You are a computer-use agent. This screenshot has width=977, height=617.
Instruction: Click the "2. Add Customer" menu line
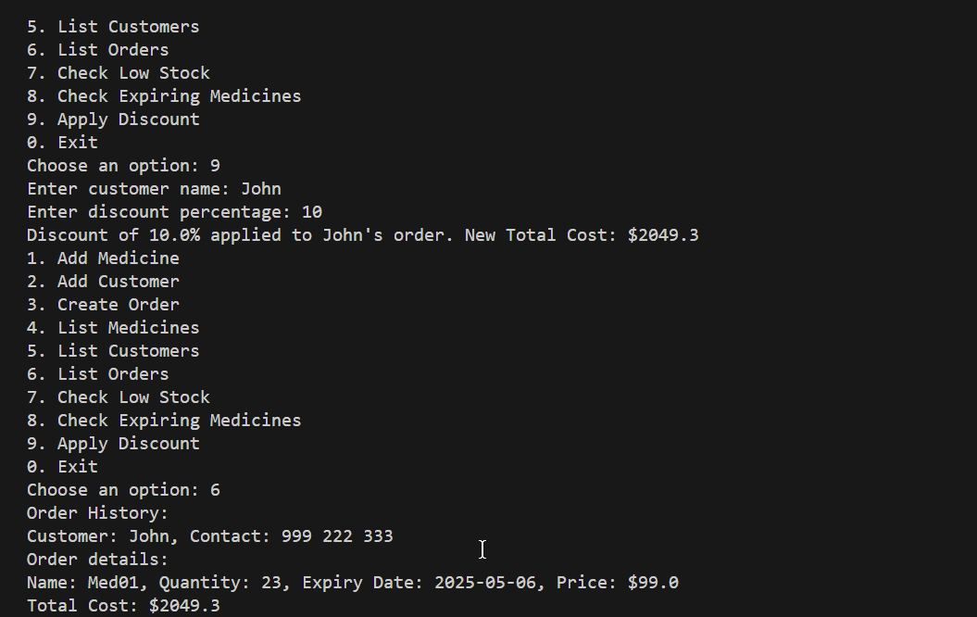coord(103,282)
